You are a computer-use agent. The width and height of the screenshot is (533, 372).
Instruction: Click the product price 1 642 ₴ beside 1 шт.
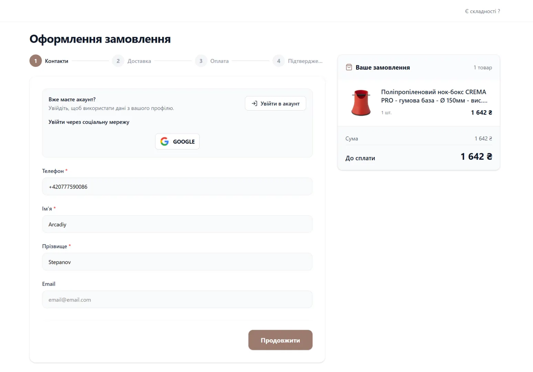pos(481,113)
